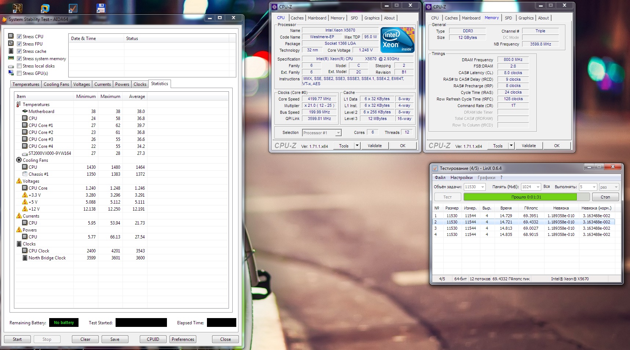Click Intel® Xeon® X5670 in the LinX status bar
630x350 pixels.
click(x=570, y=279)
